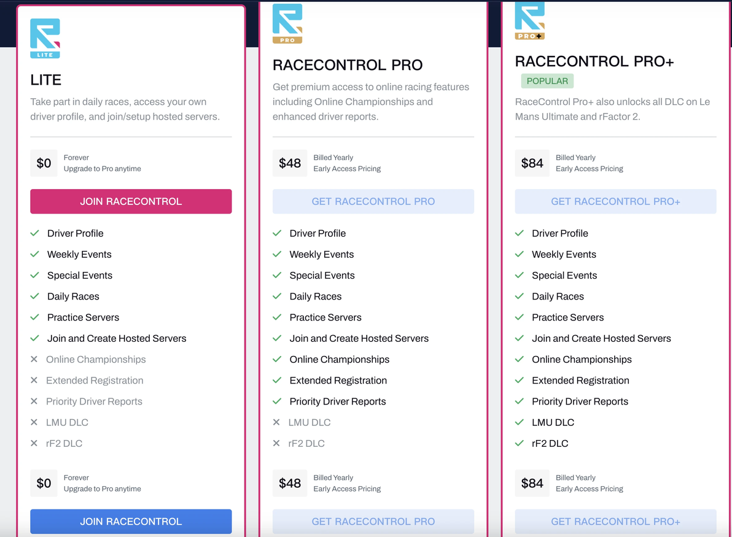Click the RaceControl Pro logo icon
The width and height of the screenshot is (732, 537).
287,23
